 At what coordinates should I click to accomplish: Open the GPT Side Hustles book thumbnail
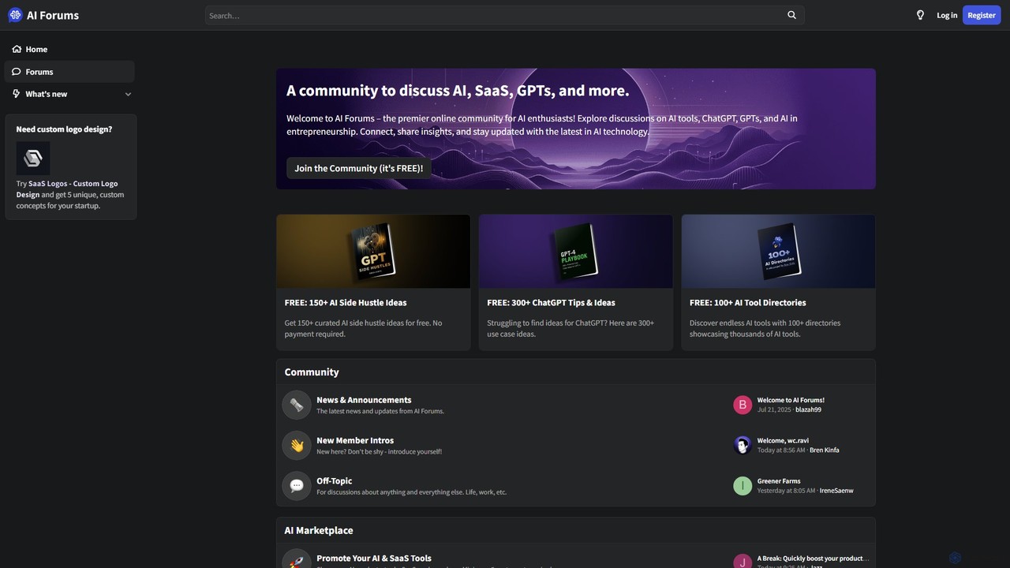coord(373,251)
